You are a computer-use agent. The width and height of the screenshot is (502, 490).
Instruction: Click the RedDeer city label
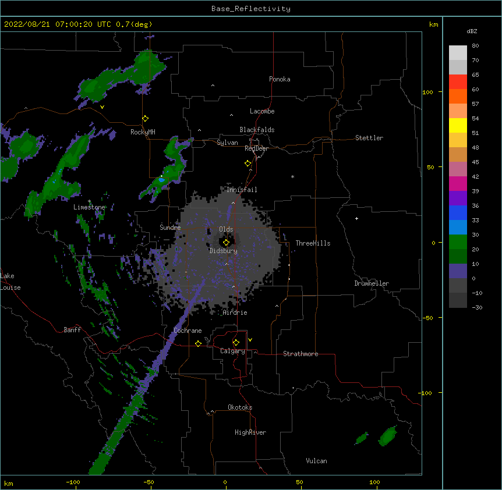click(x=256, y=148)
